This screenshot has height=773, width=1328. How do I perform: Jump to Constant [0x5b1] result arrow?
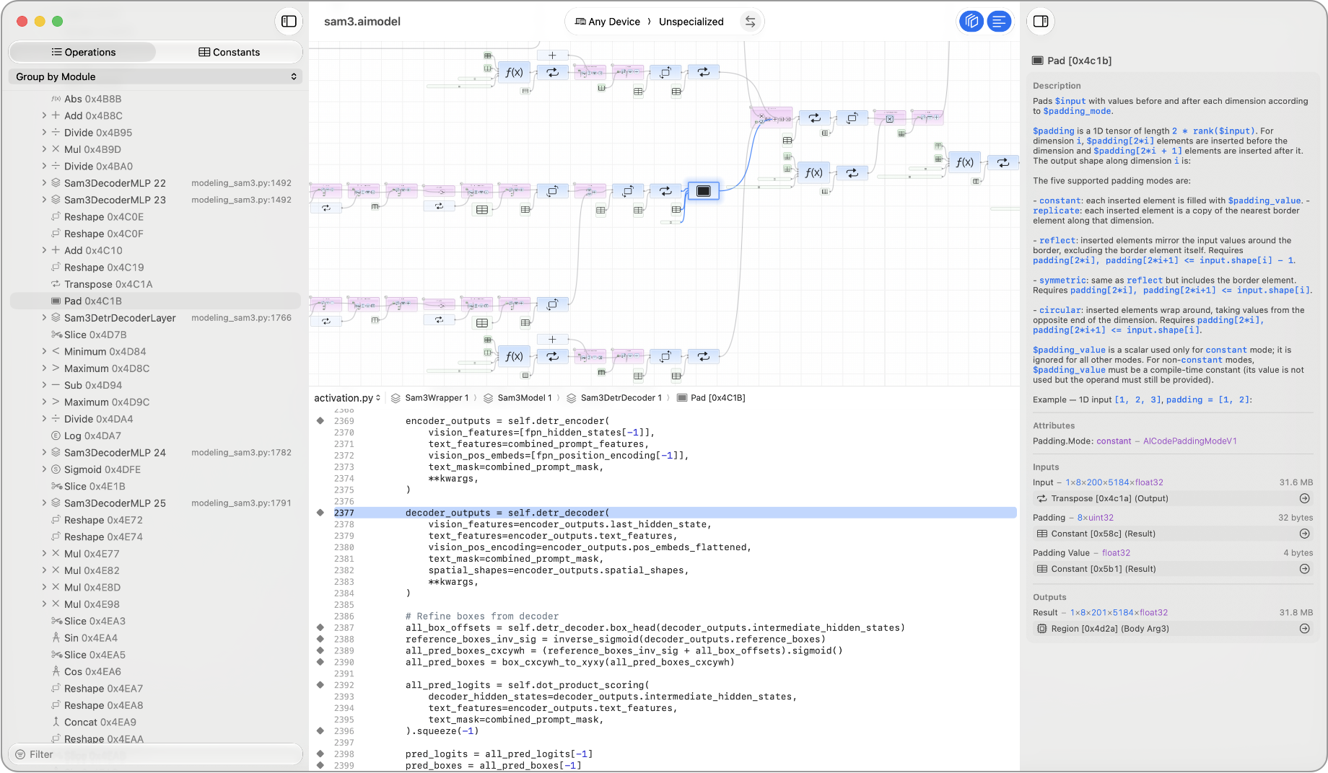click(x=1304, y=570)
